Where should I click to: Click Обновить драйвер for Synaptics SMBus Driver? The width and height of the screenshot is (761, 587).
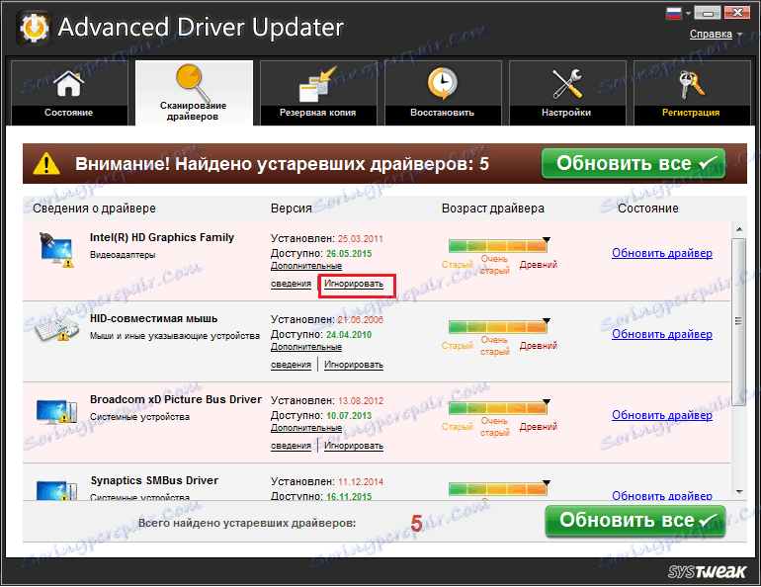[662, 495]
